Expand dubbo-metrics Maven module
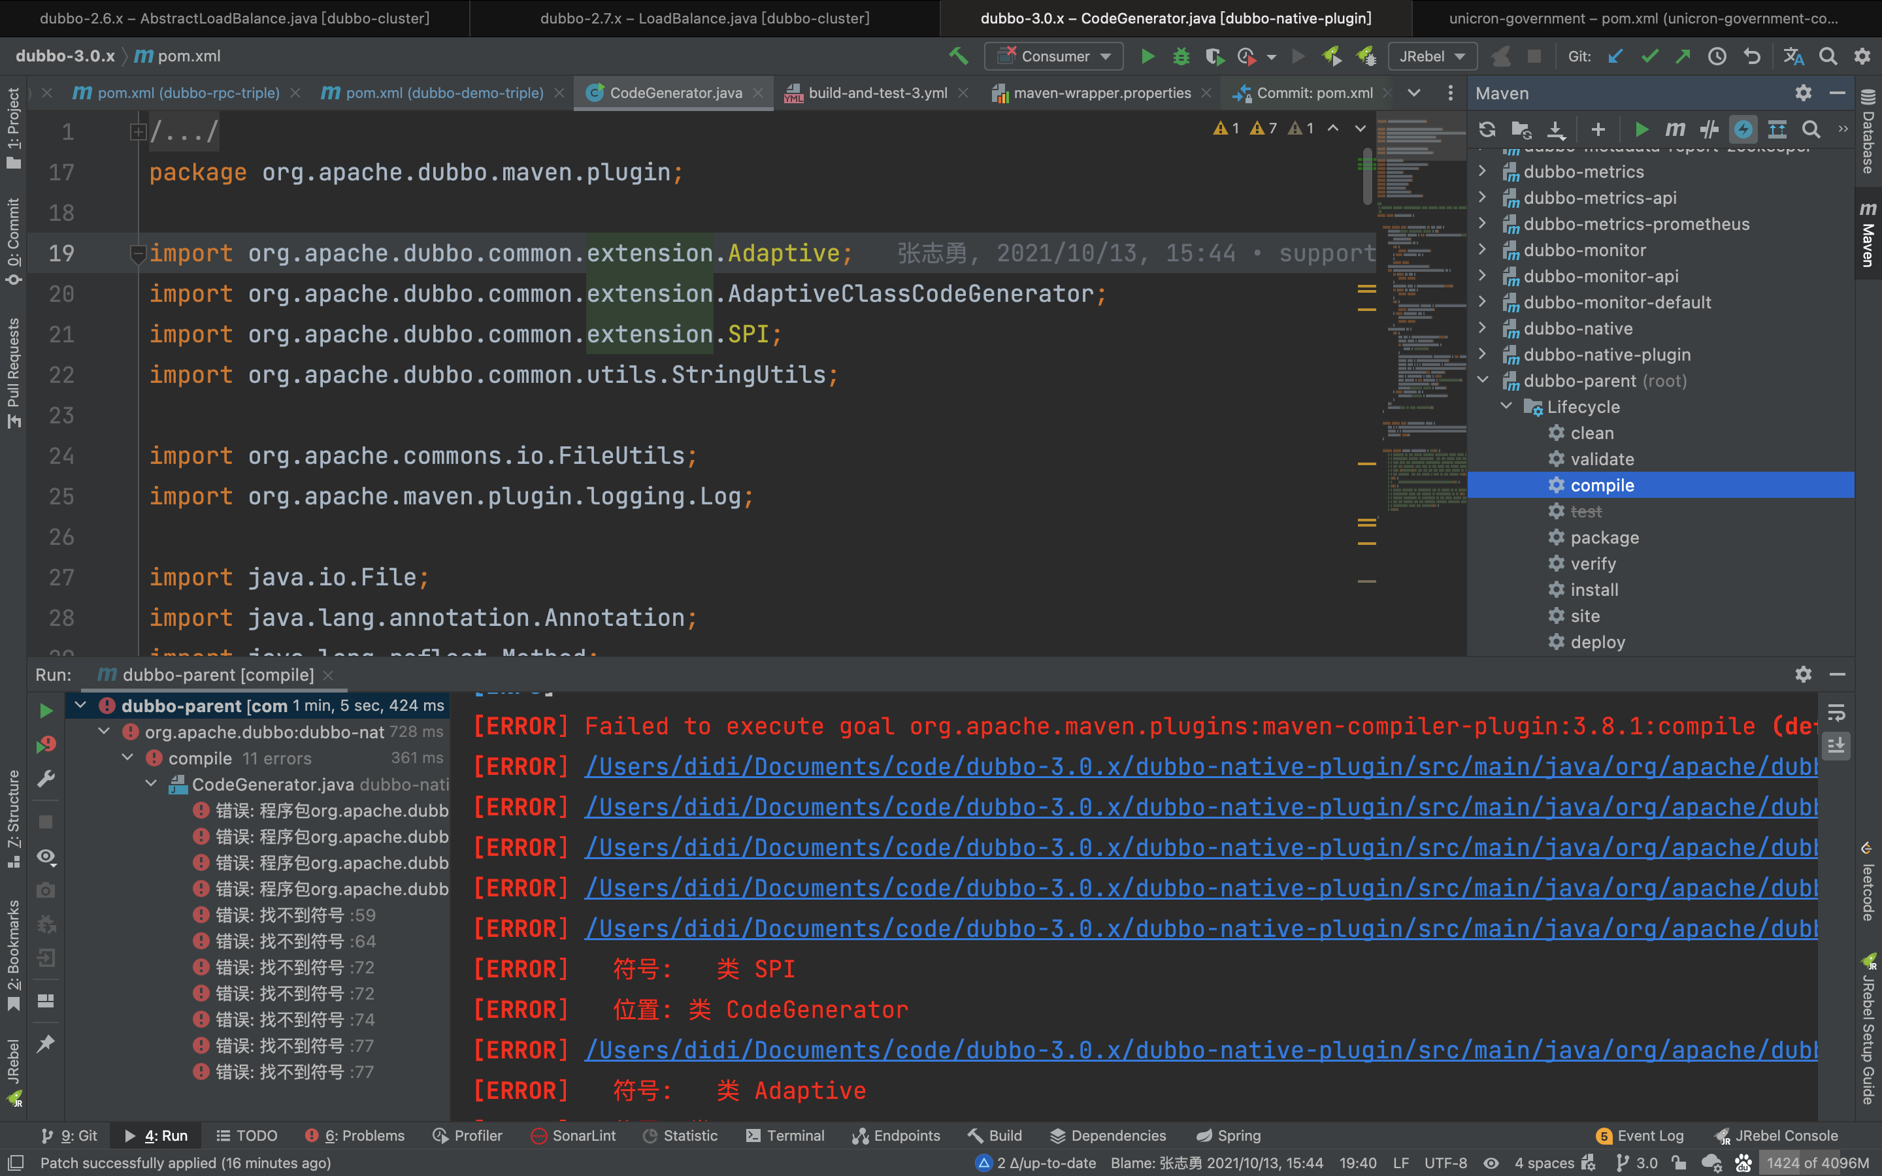Image resolution: width=1882 pixels, height=1176 pixels. [1482, 171]
